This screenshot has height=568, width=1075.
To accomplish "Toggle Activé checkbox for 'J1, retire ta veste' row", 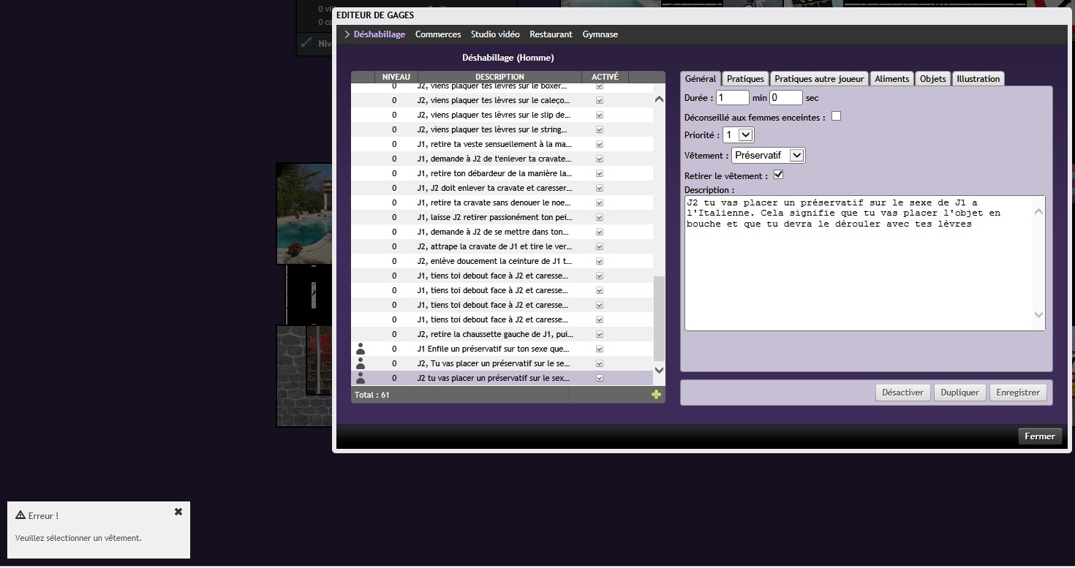I will click(600, 144).
